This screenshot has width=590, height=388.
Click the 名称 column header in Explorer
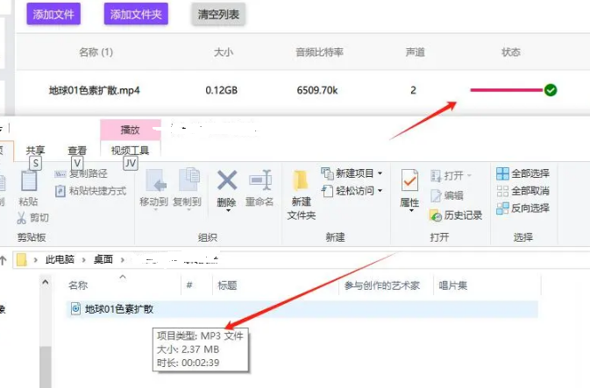pyautogui.click(x=78, y=286)
